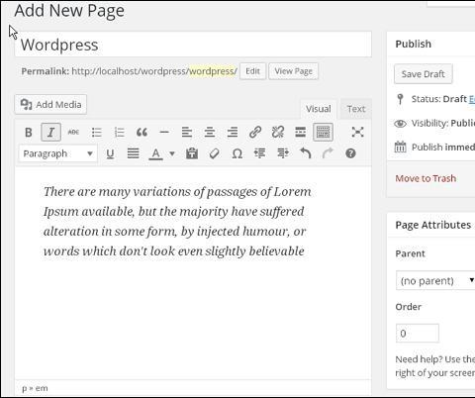
Task: Align text right
Action: coord(233,133)
